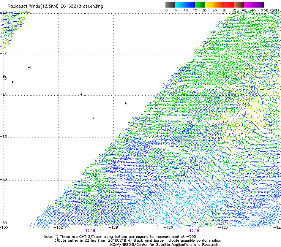Click the small island outline near -129, -24.5
Image resolution: width=281 pixels, height=247 pixels.
click(x=126, y=103)
